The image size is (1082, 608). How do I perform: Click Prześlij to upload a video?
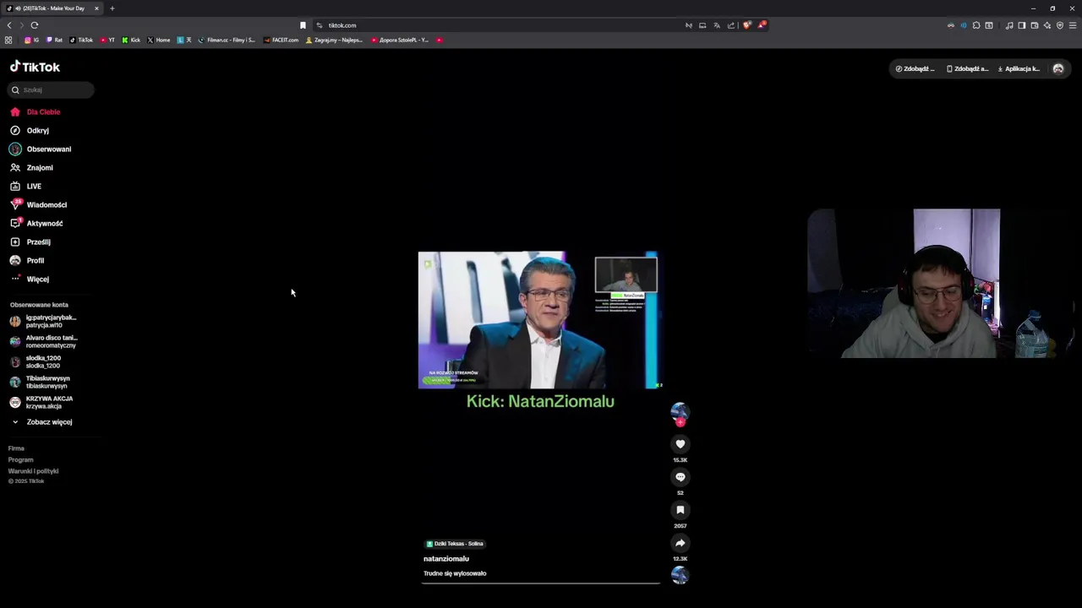click(x=30, y=242)
